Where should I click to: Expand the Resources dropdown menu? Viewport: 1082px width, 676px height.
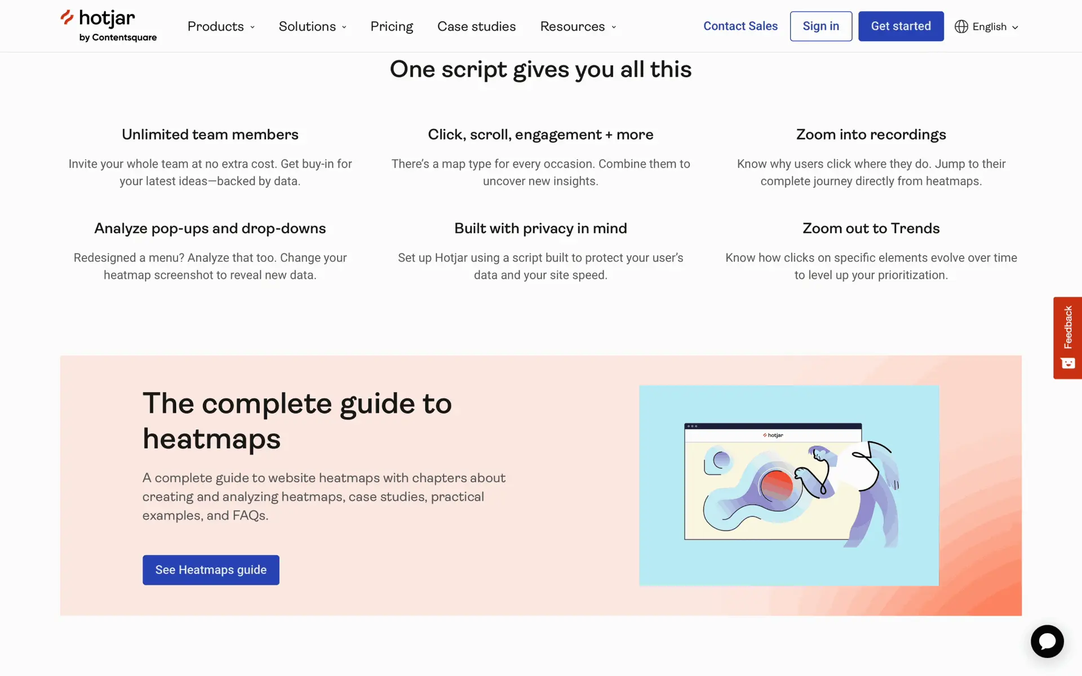tap(578, 26)
